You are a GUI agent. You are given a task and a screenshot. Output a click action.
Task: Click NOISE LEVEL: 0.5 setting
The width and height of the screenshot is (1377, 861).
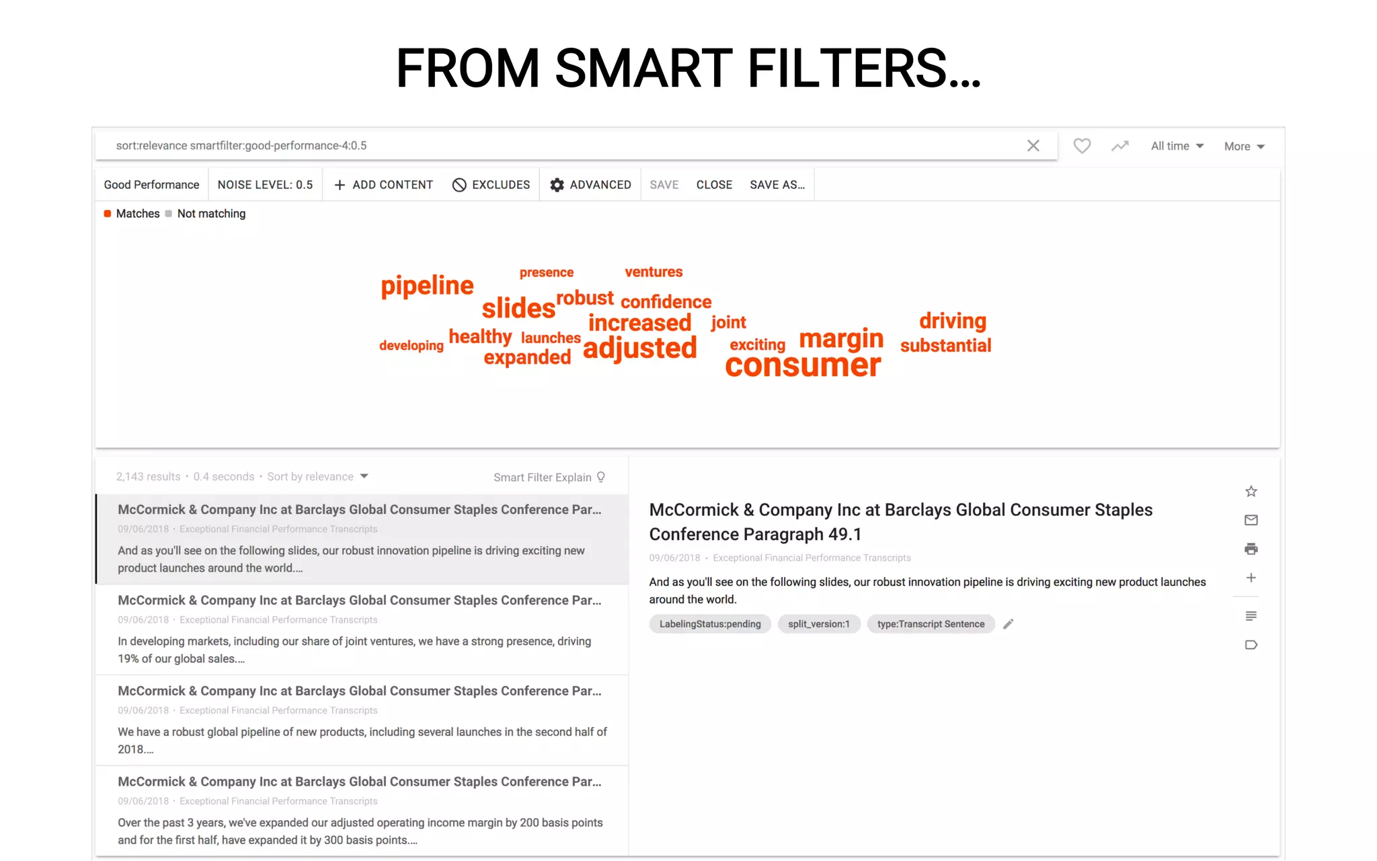coord(265,184)
